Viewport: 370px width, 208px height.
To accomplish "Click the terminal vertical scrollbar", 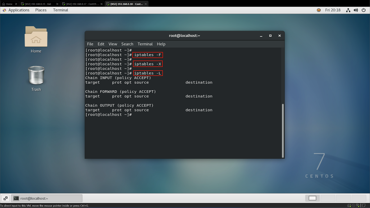I will pos(283,130).
